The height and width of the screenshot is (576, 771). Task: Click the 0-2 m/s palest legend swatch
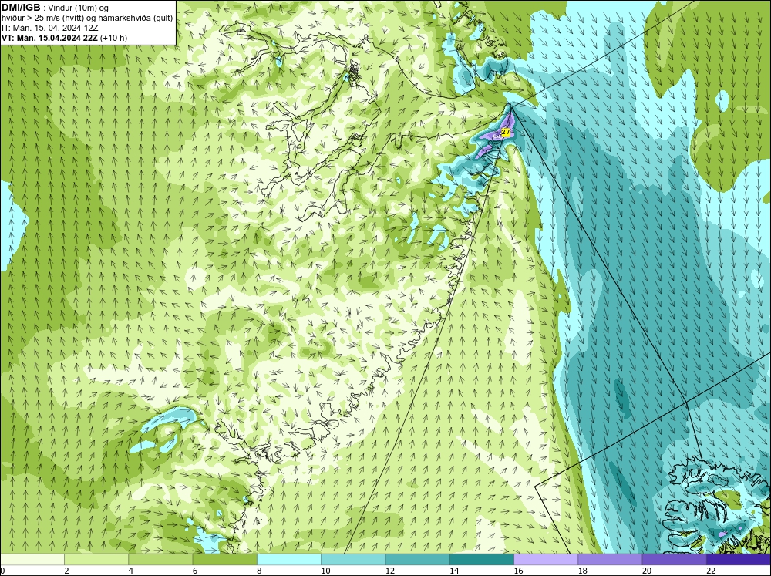tap(32, 560)
